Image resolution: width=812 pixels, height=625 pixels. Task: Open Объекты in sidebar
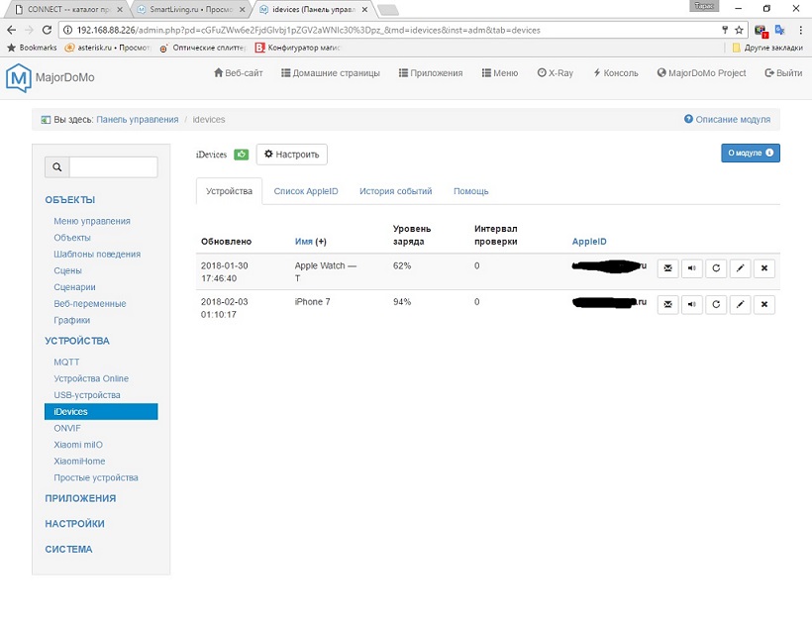pos(72,238)
